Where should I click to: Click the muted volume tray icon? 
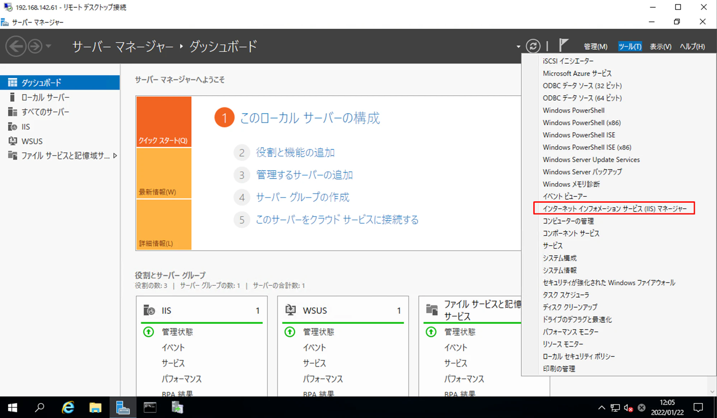(628, 408)
